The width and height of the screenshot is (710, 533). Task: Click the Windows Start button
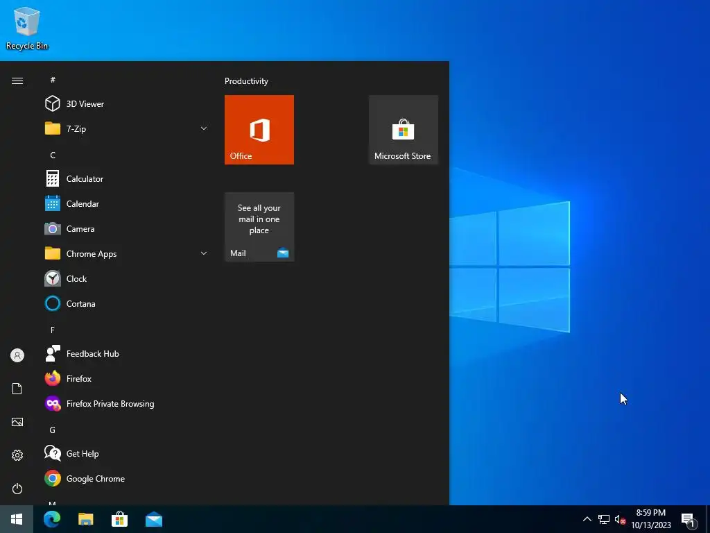coord(17,519)
